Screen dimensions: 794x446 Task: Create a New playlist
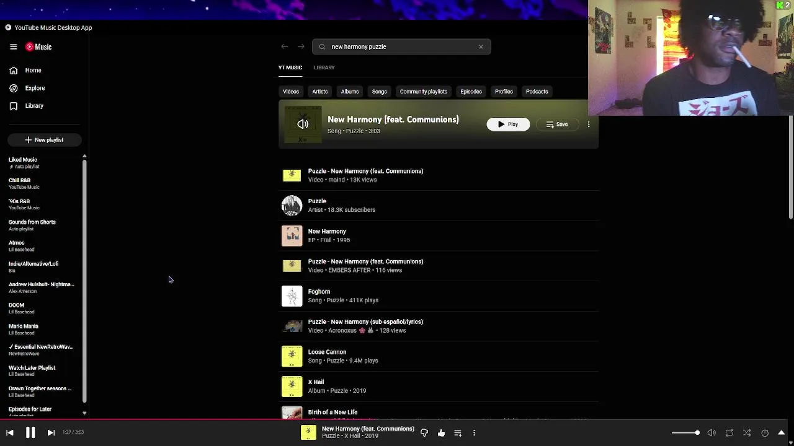44,140
